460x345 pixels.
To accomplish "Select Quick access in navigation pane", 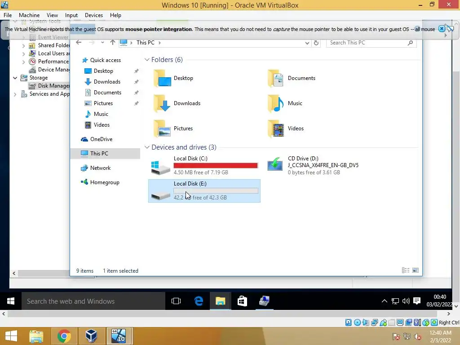I will point(105,60).
